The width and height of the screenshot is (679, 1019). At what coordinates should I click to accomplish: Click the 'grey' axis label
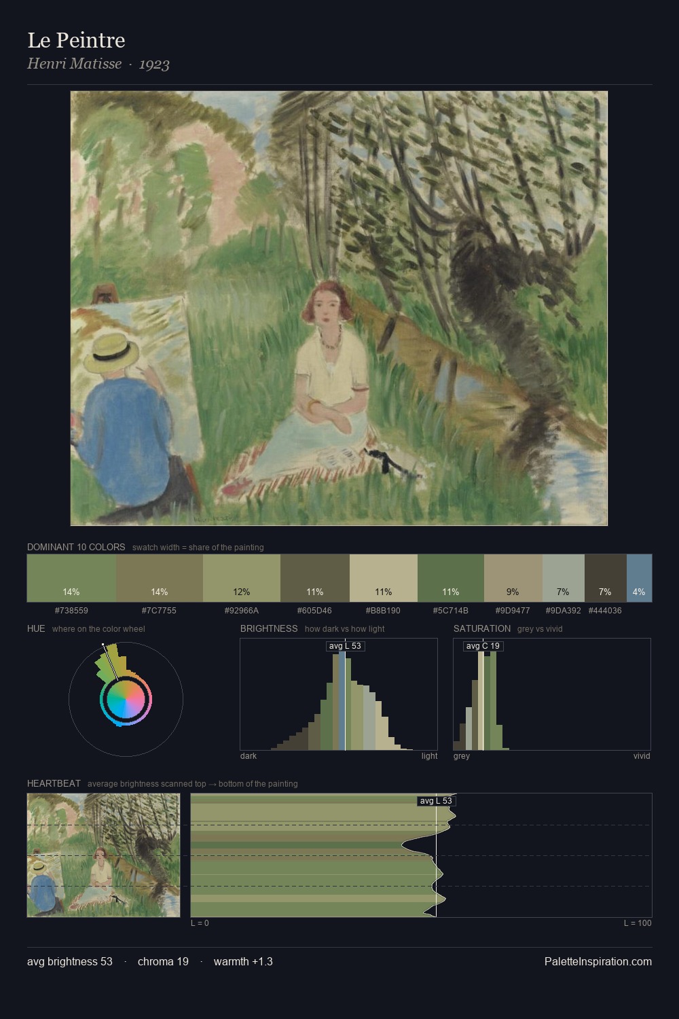point(462,756)
